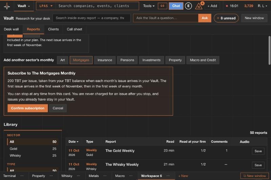Select the Investments sector chip
271x180 pixels.
(x=151, y=60)
